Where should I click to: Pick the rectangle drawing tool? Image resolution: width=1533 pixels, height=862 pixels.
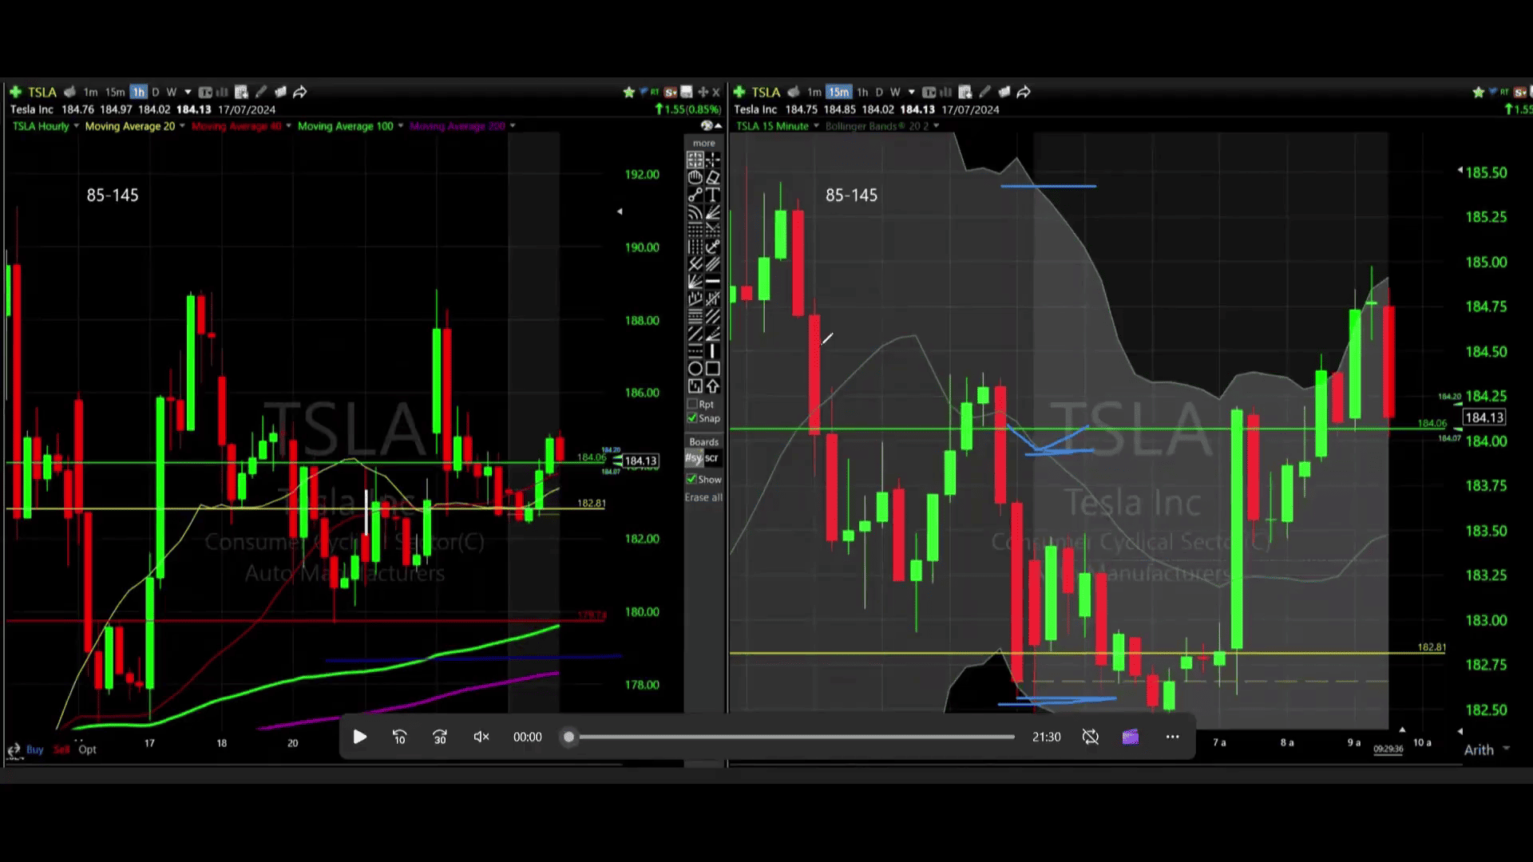[x=713, y=368]
